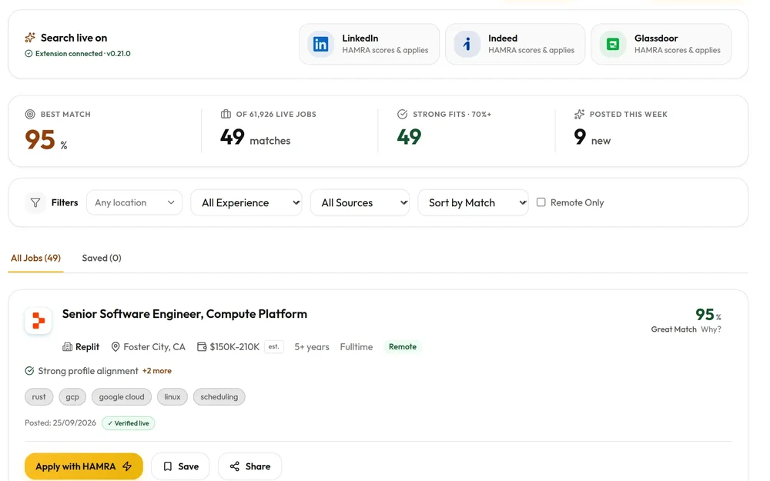Click the $150K-210K salary text
This screenshot has height=481, width=770.
[234, 347]
